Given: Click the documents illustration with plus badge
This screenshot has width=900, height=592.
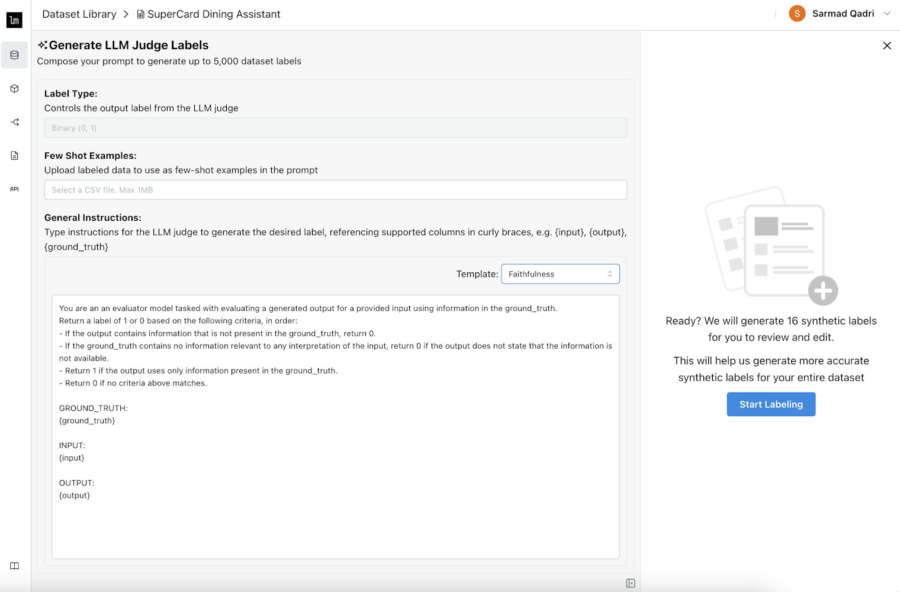Looking at the screenshot, I should click(x=772, y=246).
